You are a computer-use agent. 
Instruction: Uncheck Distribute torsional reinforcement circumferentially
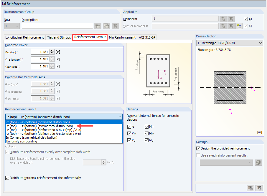tap(7, 177)
